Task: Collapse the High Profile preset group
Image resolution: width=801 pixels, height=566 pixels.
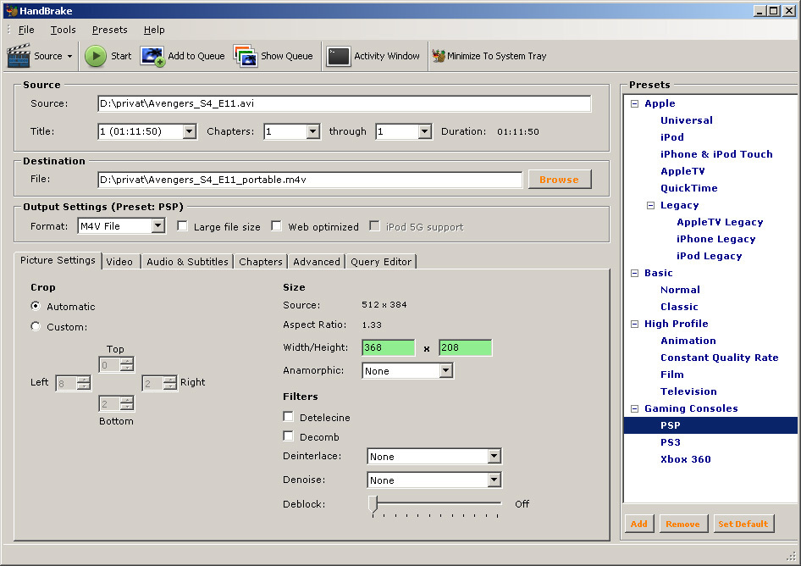Action: [x=634, y=325]
